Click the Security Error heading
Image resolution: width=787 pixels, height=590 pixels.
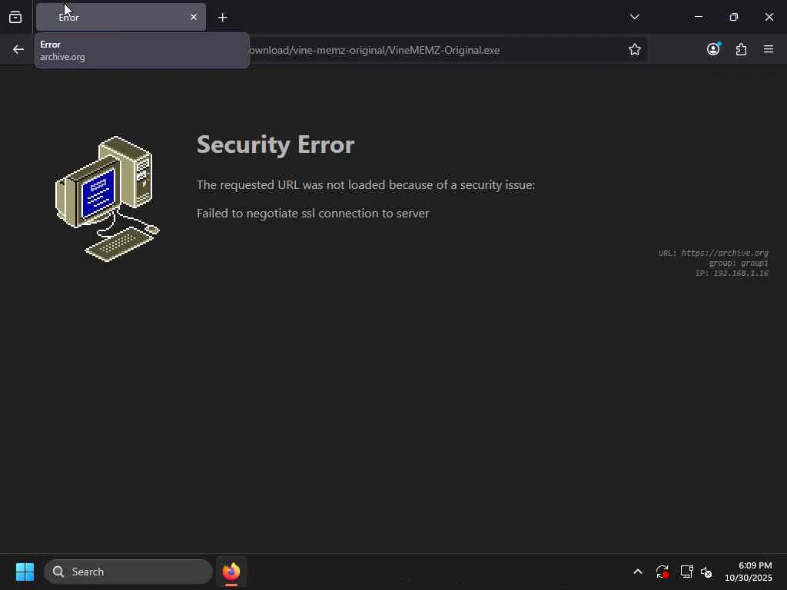[276, 144]
